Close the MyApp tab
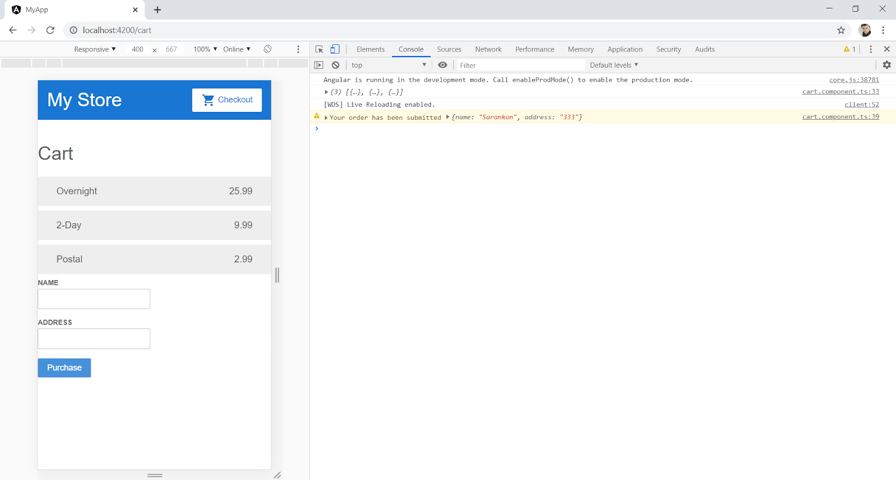The height and width of the screenshot is (480, 896). tap(135, 10)
